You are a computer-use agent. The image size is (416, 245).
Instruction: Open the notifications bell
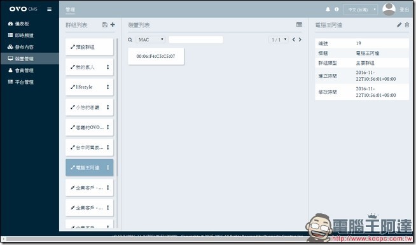coord(328,10)
